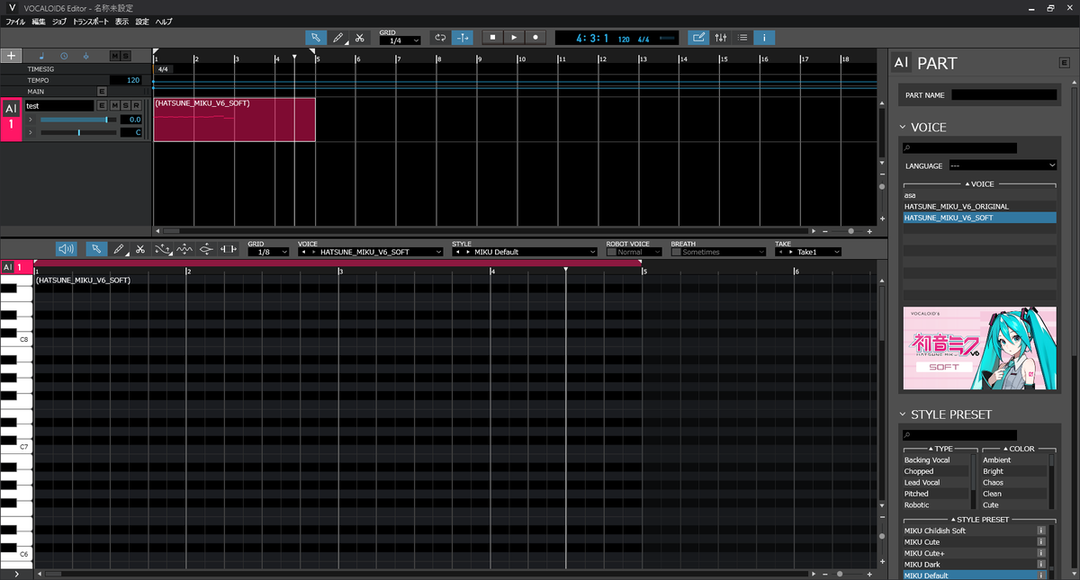Open the トランスポート menu

point(92,21)
